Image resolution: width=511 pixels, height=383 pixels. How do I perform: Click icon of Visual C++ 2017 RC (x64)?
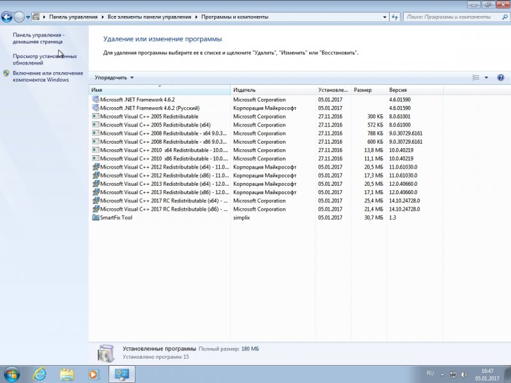pyautogui.click(x=95, y=200)
